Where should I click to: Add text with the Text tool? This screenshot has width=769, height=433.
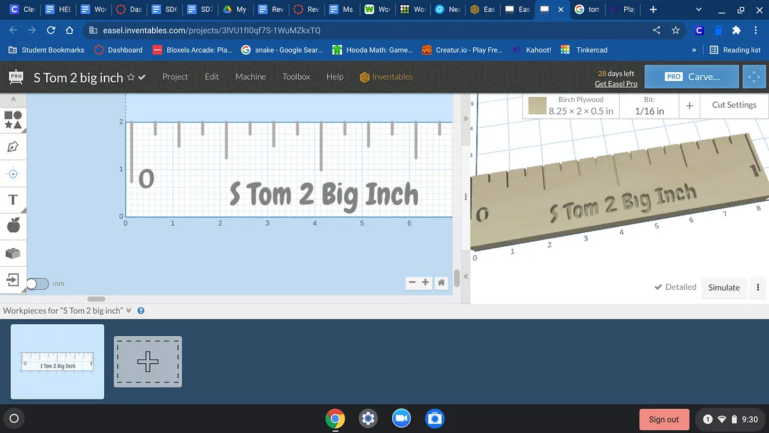pyautogui.click(x=13, y=200)
